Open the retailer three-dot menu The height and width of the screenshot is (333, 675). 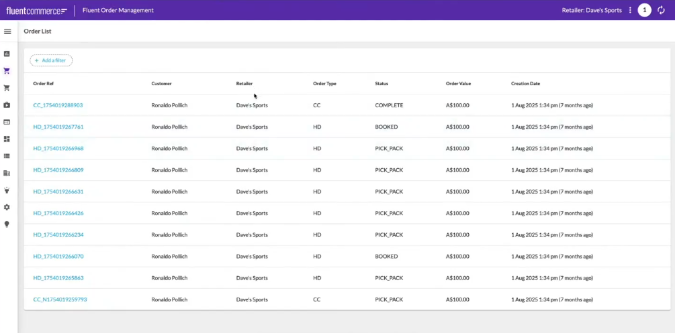tap(630, 10)
